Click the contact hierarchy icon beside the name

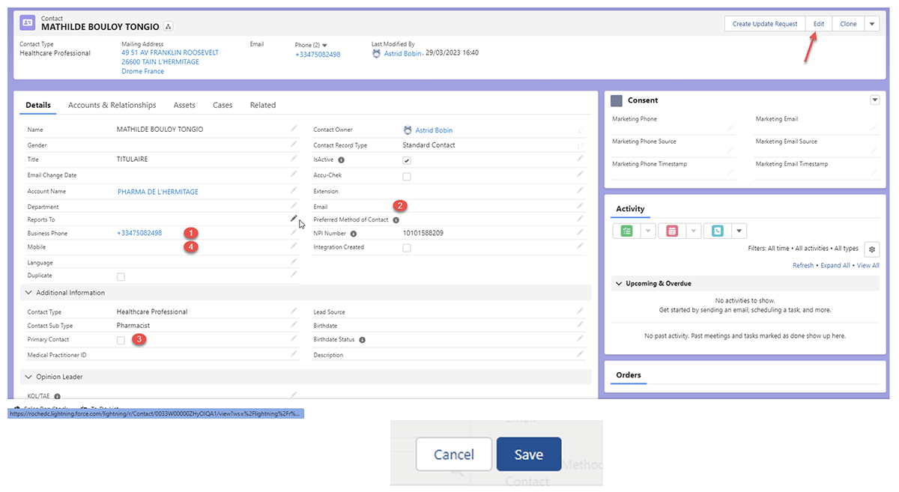tap(169, 27)
